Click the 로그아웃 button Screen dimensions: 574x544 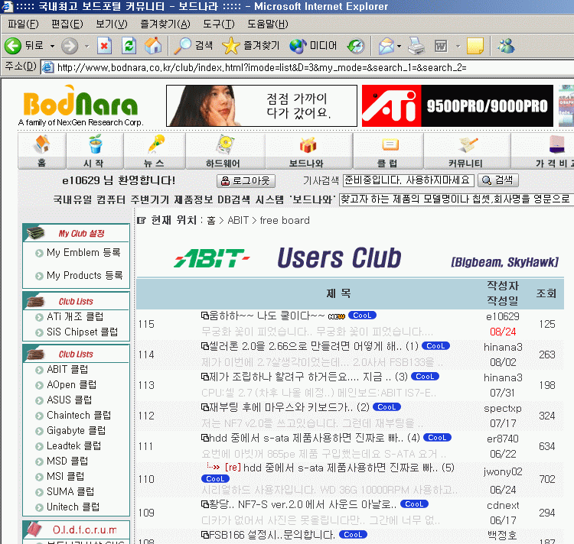[246, 181]
